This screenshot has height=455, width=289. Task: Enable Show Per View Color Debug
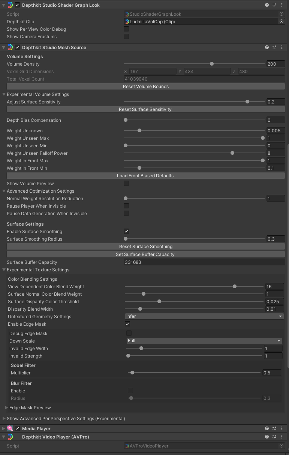[126, 29]
